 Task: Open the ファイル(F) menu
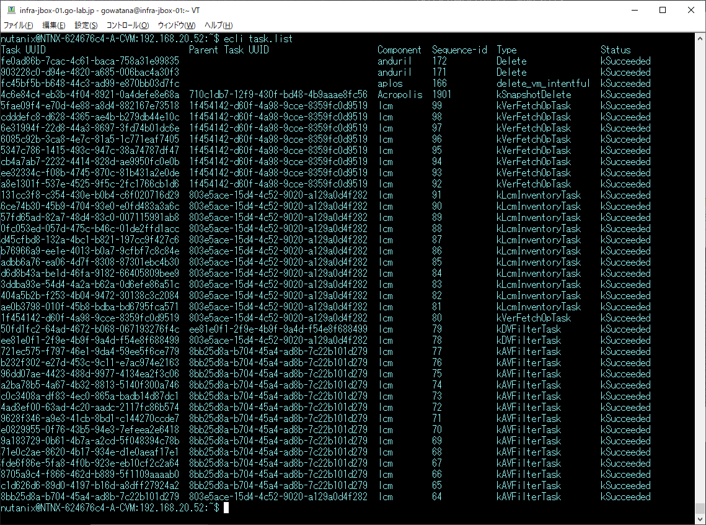click(x=19, y=25)
